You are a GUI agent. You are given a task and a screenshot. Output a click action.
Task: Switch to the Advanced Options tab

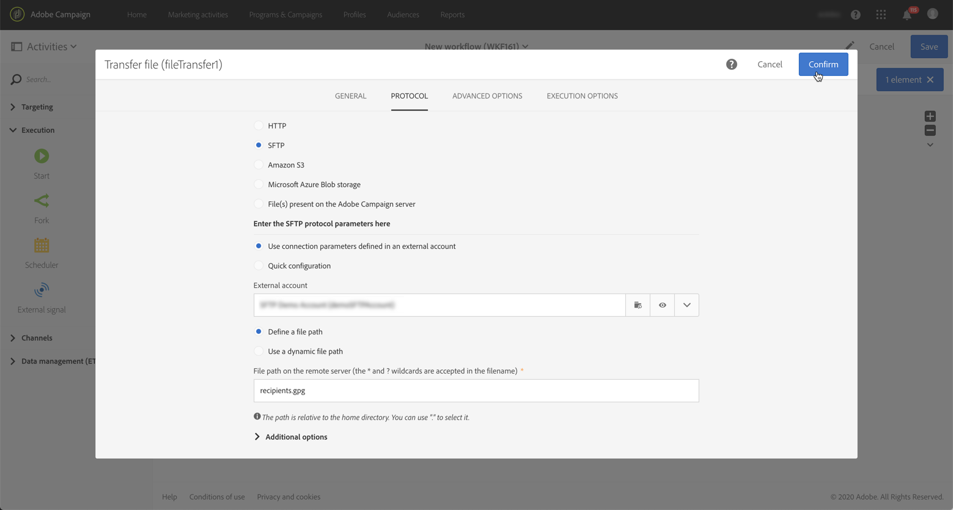[487, 96]
